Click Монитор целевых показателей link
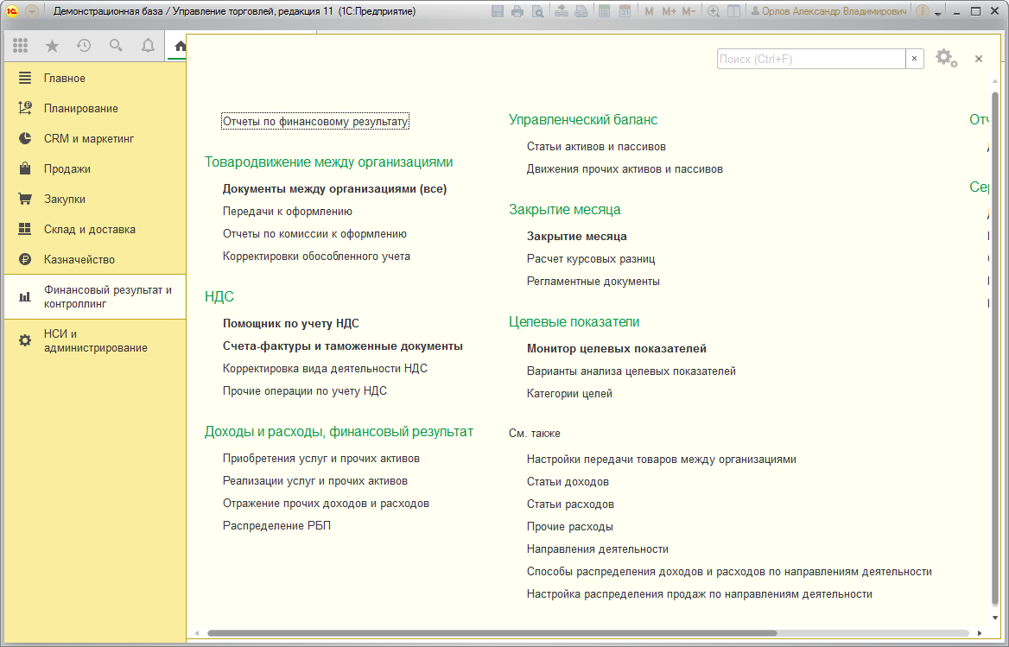This screenshot has width=1009, height=647. click(617, 349)
